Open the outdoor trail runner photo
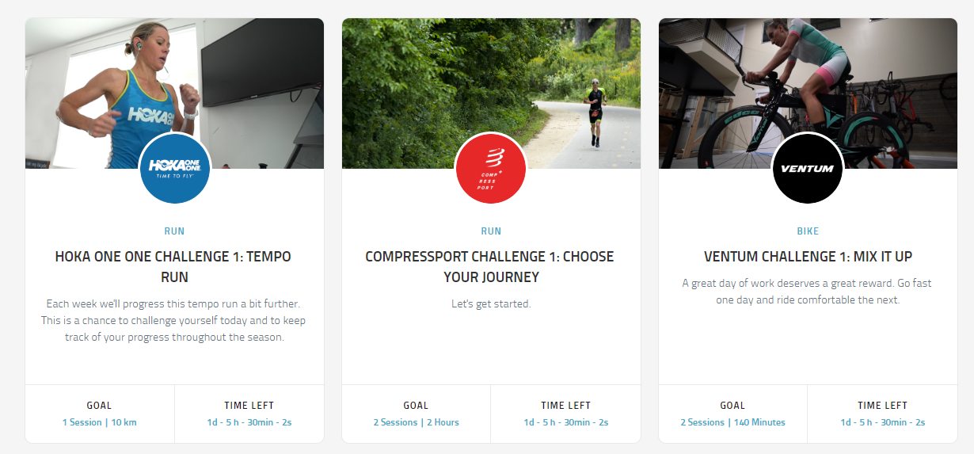Screen dimensions: 974x454 pos(491,93)
